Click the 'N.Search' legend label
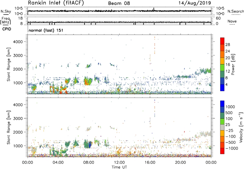This screenshot has height=169, width=244. [235, 11]
